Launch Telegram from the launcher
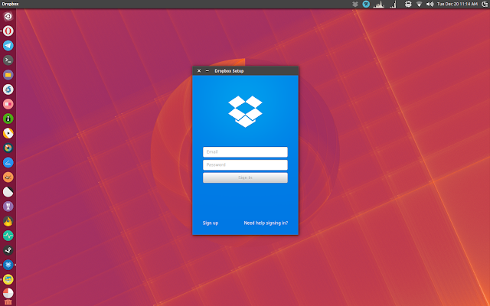The height and width of the screenshot is (306, 490). [x=8, y=46]
